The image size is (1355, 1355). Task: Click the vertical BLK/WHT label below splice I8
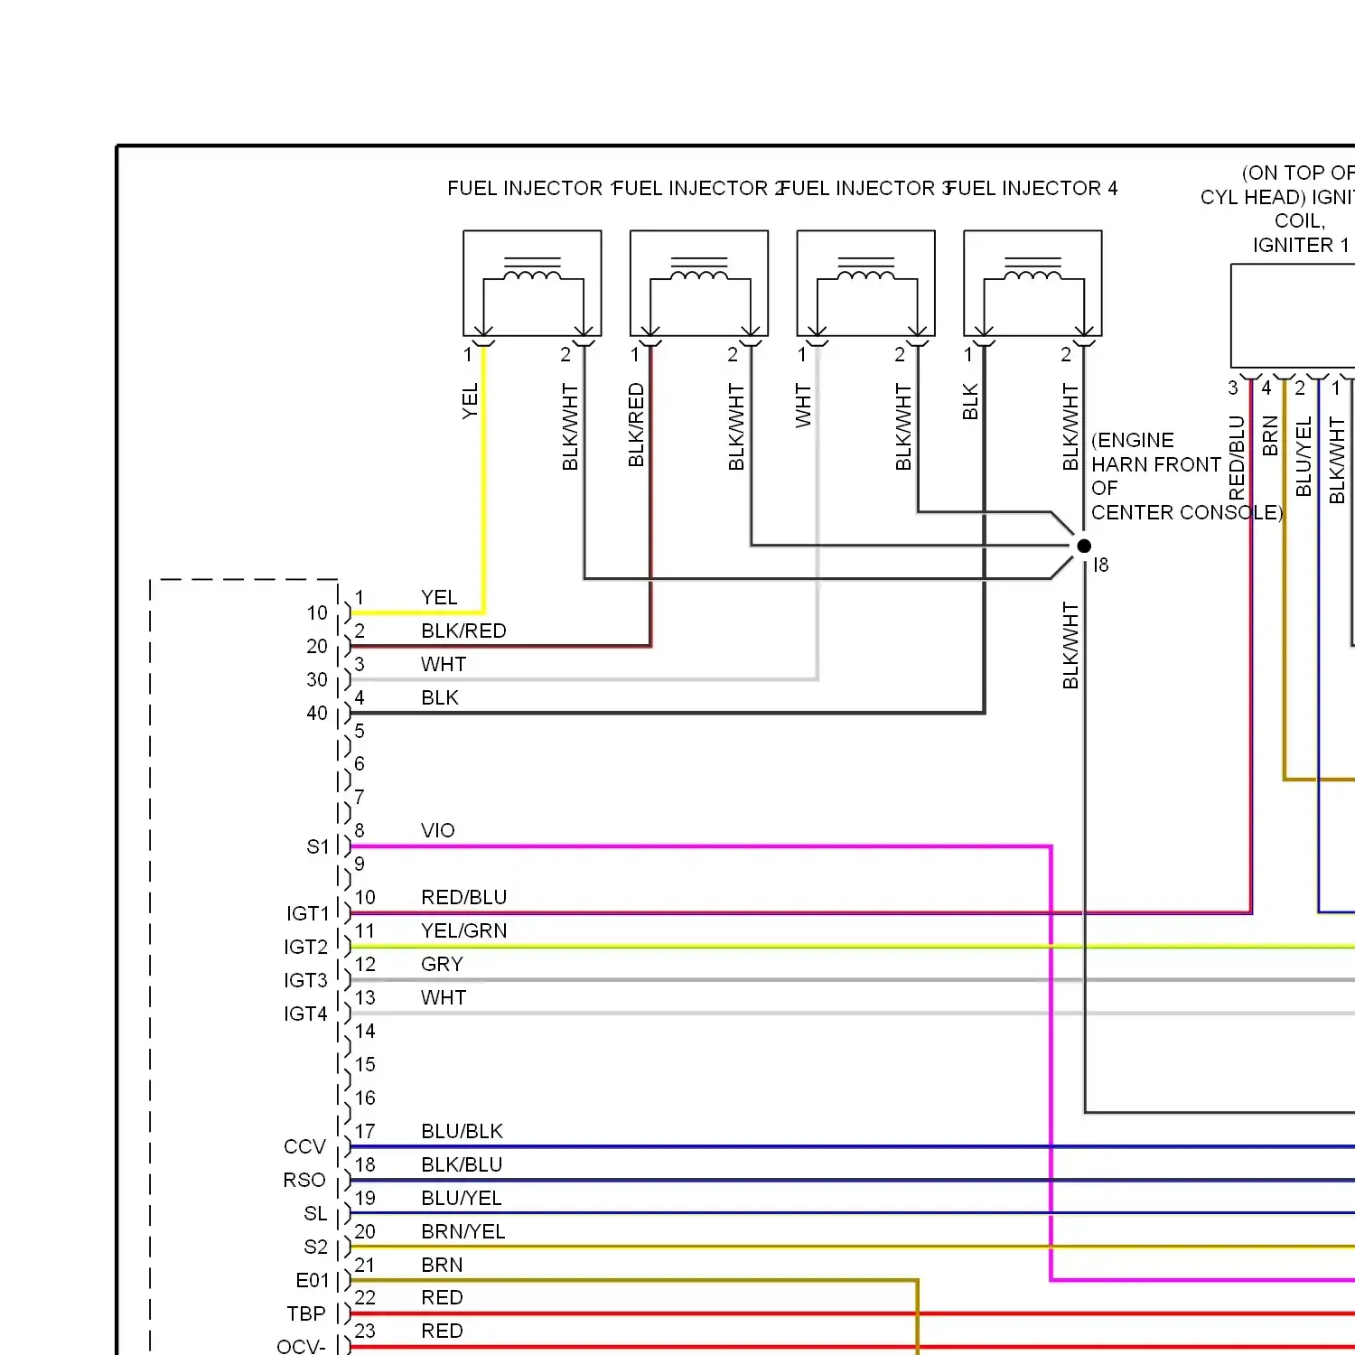(x=1070, y=645)
